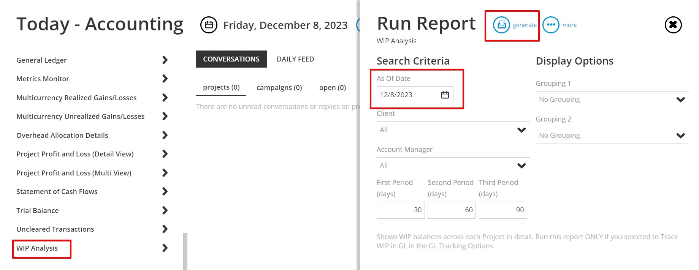This screenshot has width=699, height=270.
Task: Expand the Account Manager dropdown
Action: tap(453, 166)
